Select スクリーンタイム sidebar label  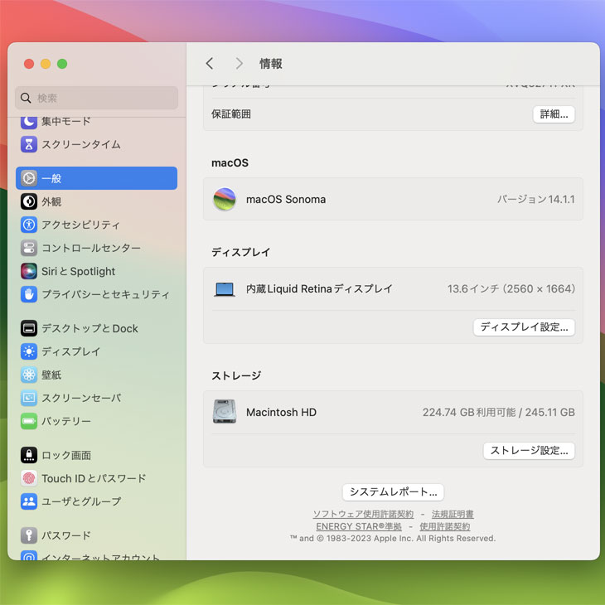pos(81,144)
